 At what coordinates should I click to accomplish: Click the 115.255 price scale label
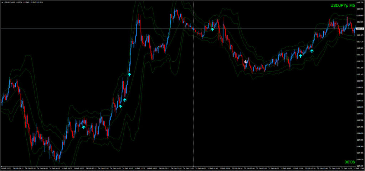360,61
